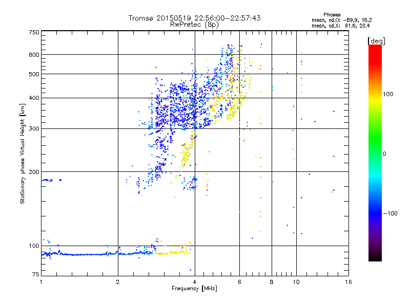Click the y-axis label '400'
This screenshot has width=410, height=307.
[x=34, y=98]
